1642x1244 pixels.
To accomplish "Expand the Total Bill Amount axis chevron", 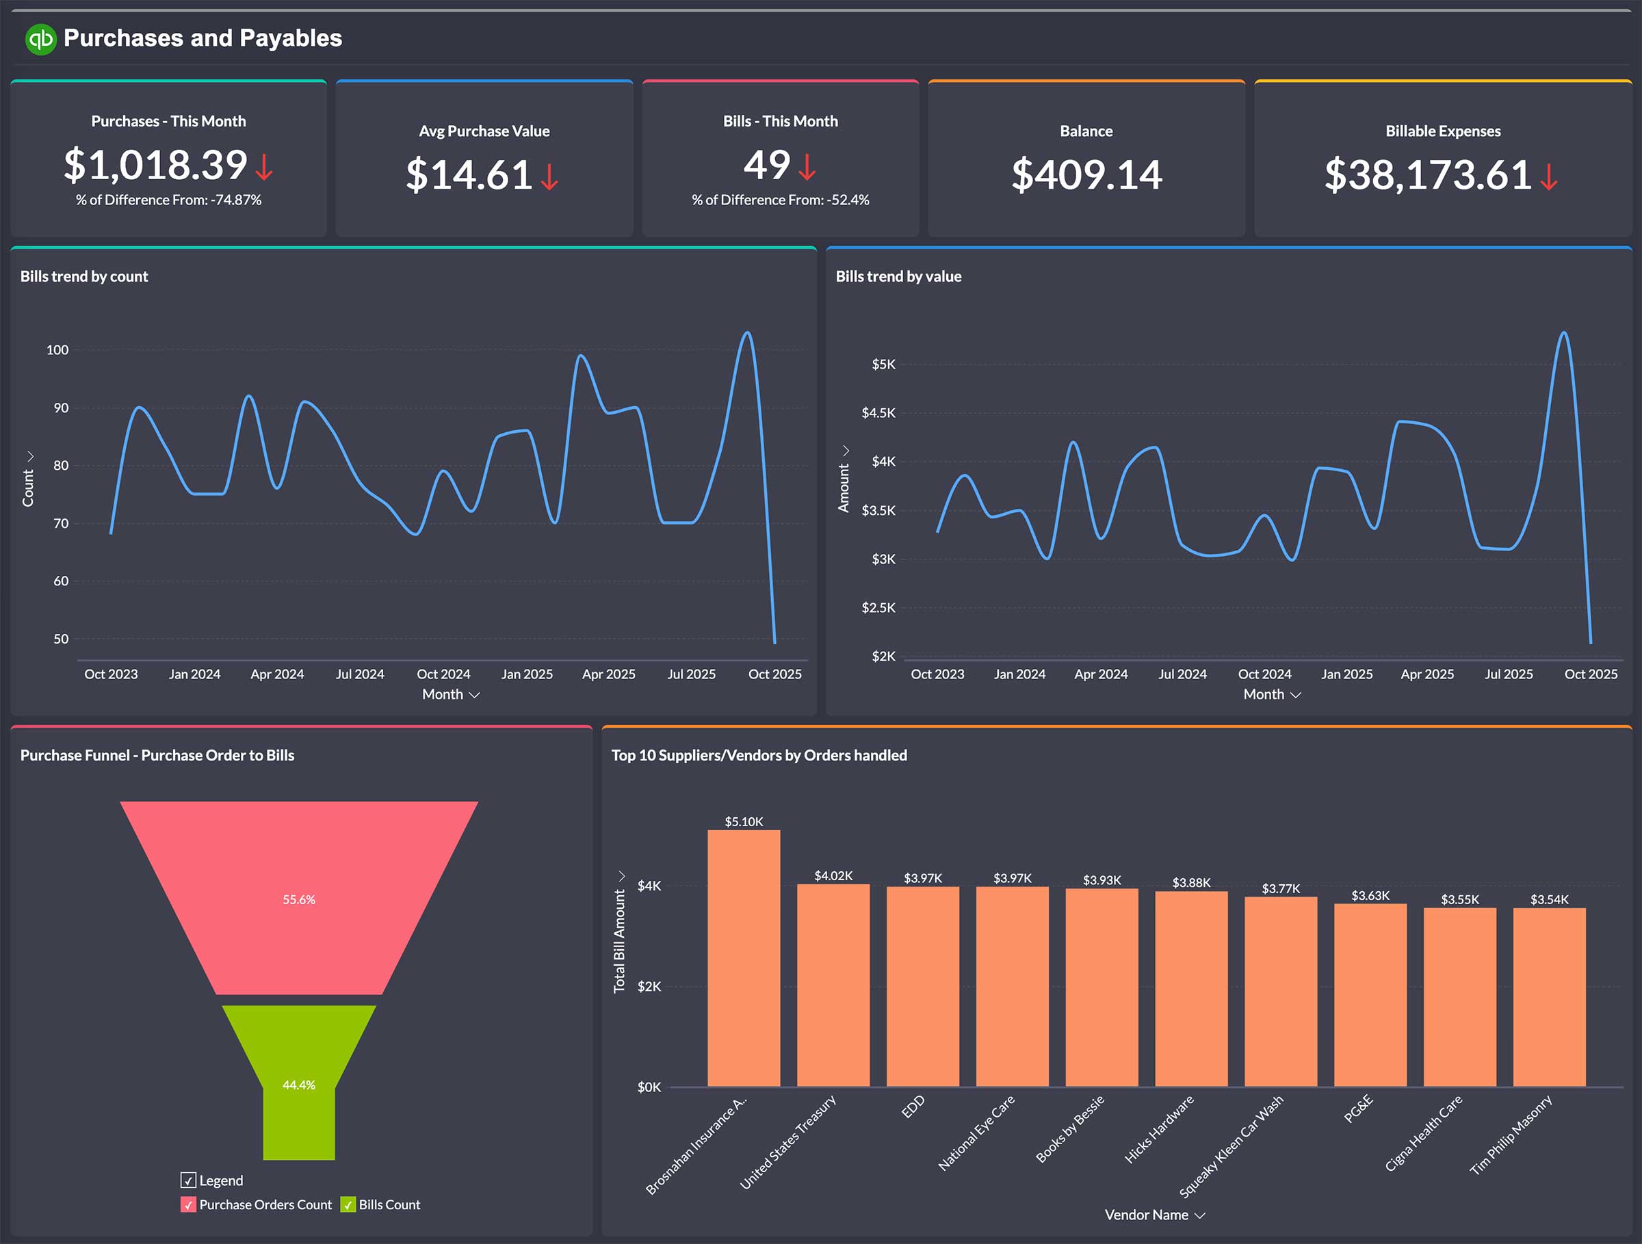I will (621, 876).
